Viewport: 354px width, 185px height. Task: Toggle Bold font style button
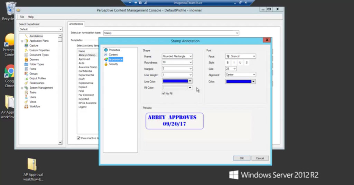(227, 62)
